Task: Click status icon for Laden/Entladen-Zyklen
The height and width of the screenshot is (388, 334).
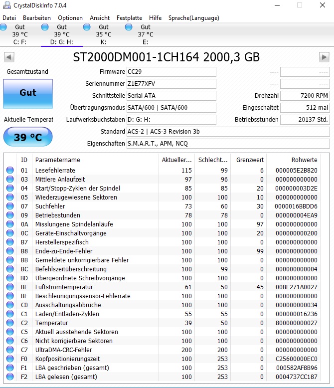Action: click(x=10, y=314)
